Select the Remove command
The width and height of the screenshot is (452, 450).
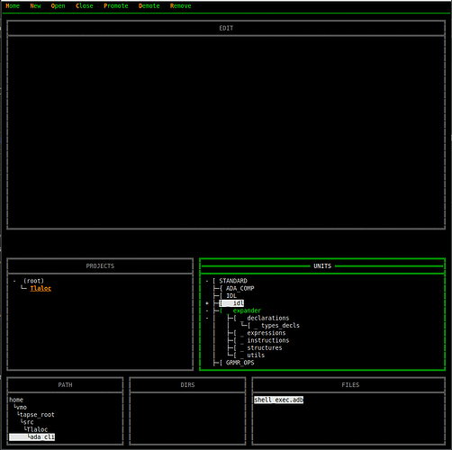click(x=180, y=5)
